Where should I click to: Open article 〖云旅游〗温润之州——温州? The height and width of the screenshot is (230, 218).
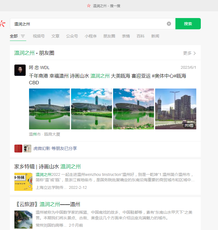pos(48,204)
